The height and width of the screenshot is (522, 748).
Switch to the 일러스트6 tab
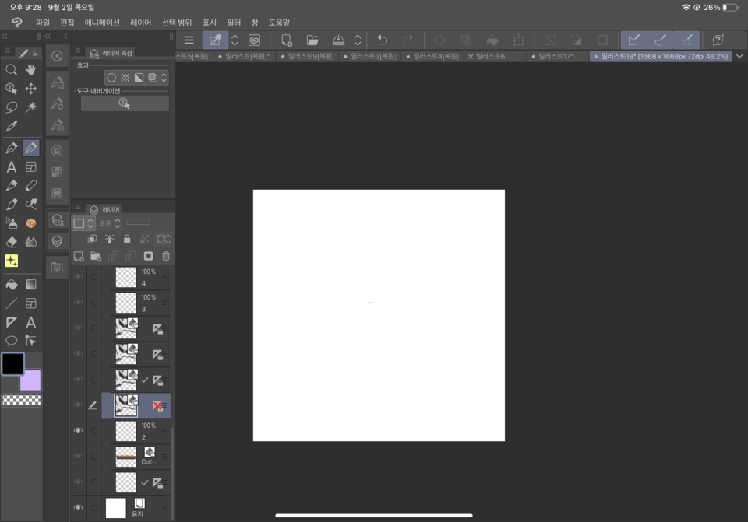pyautogui.click(x=495, y=56)
